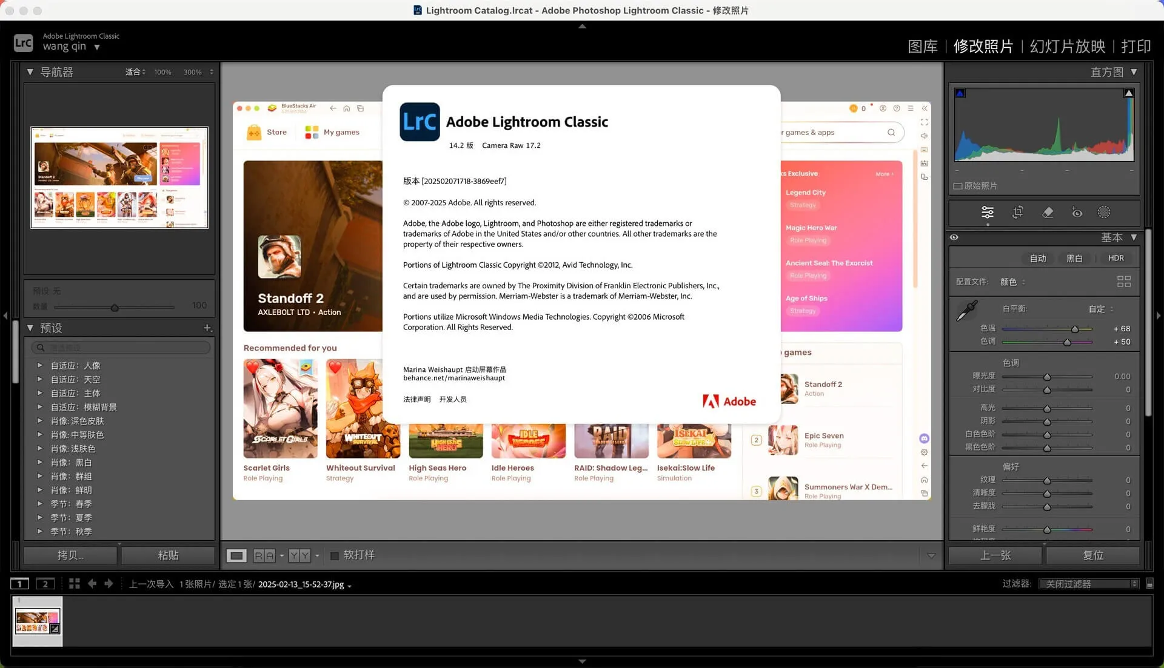Viewport: 1164px width, 668px height.
Task: Toggle the HDR button
Action: coord(1116,258)
